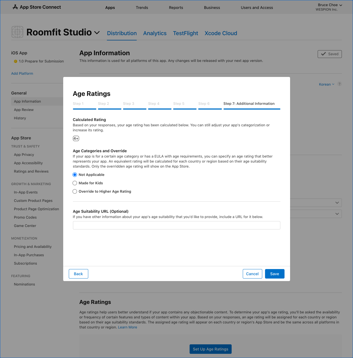Open the Korean language dropdown
Screen dimensions: 353x358
[326, 84]
